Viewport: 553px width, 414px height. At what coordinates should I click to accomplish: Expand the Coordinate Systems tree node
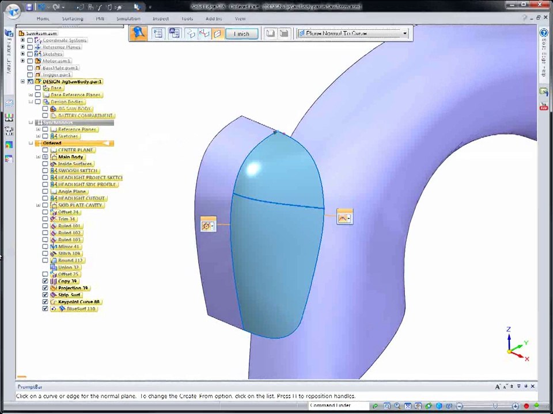click(22, 40)
